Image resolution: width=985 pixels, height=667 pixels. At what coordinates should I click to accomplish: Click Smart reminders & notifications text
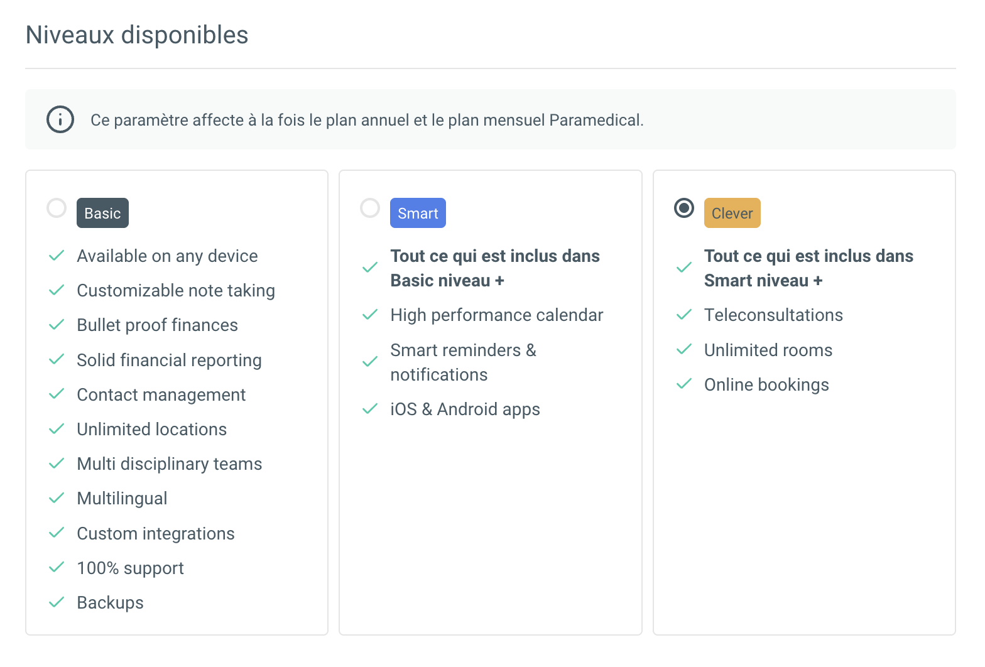pyautogui.click(x=463, y=362)
